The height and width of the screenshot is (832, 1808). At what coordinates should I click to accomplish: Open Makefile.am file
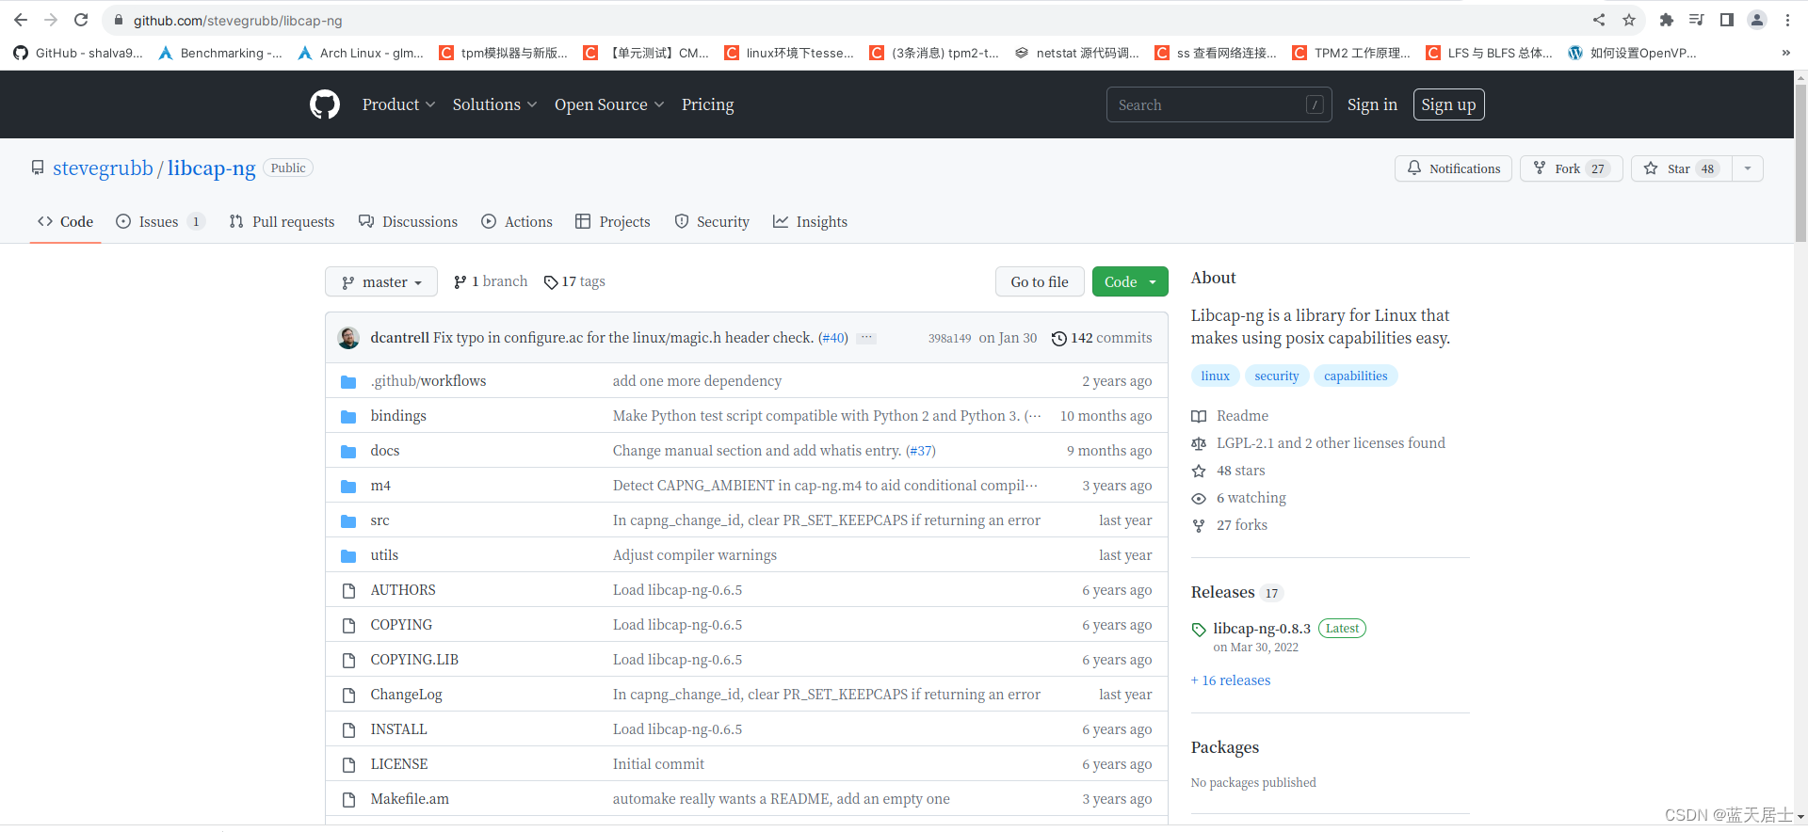[x=410, y=799]
